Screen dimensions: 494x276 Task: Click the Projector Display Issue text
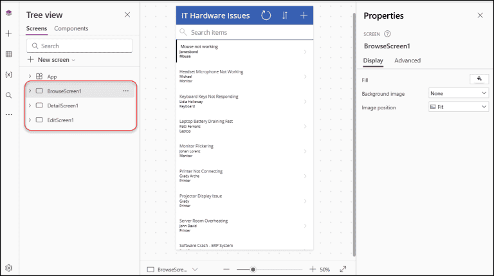(x=201, y=196)
